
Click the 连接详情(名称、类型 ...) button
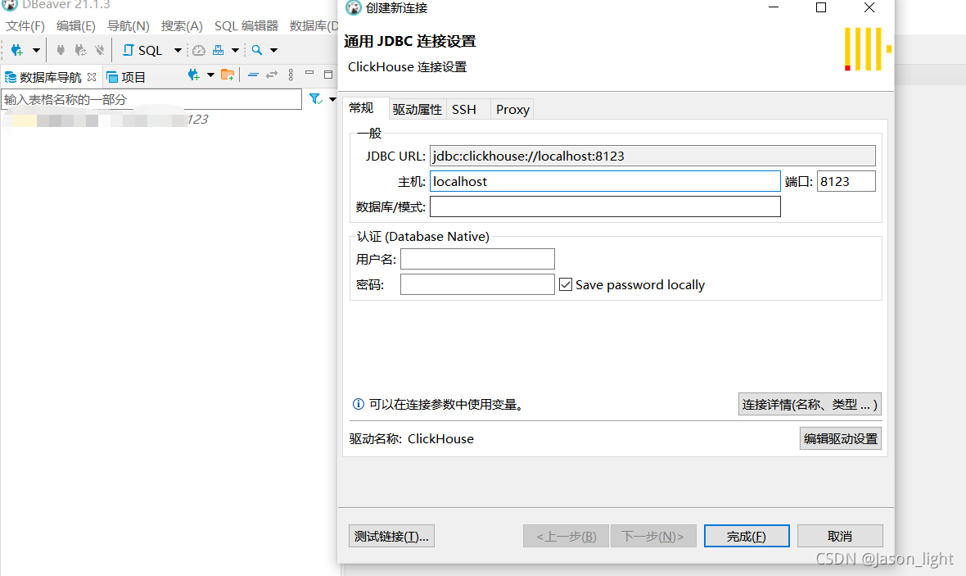point(810,404)
